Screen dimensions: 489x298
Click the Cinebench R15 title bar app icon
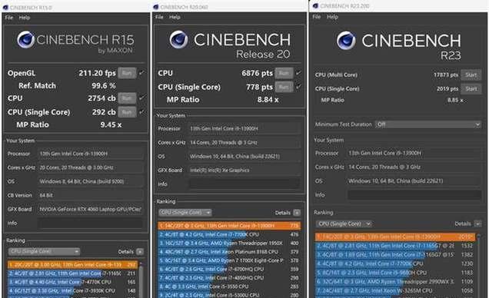(5, 7)
